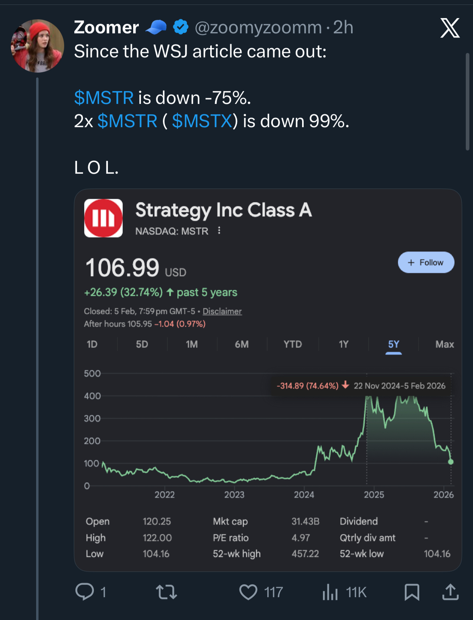This screenshot has height=620, width=473.
Task: Show the Max time range chart
Action: point(445,344)
